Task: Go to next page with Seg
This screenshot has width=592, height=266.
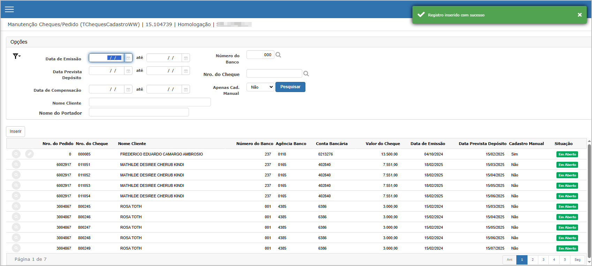Action: click(x=577, y=260)
